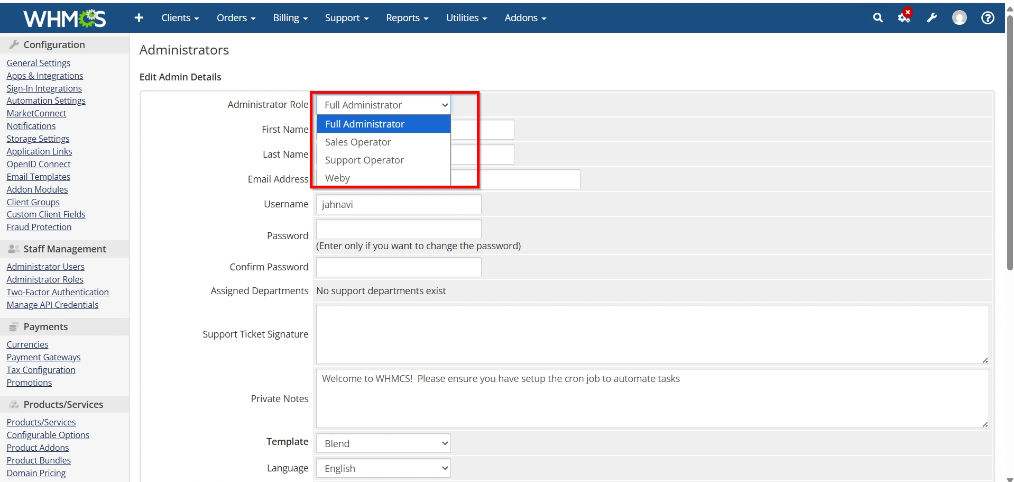
Task: Open Product Bundles link
Action: click(x=39, y=460)
